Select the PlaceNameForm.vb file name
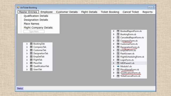171x96 pixels. pos(130,70)
